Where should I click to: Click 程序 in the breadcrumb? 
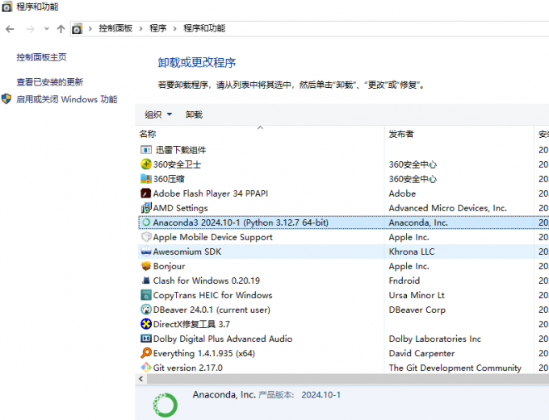[158, 28]
